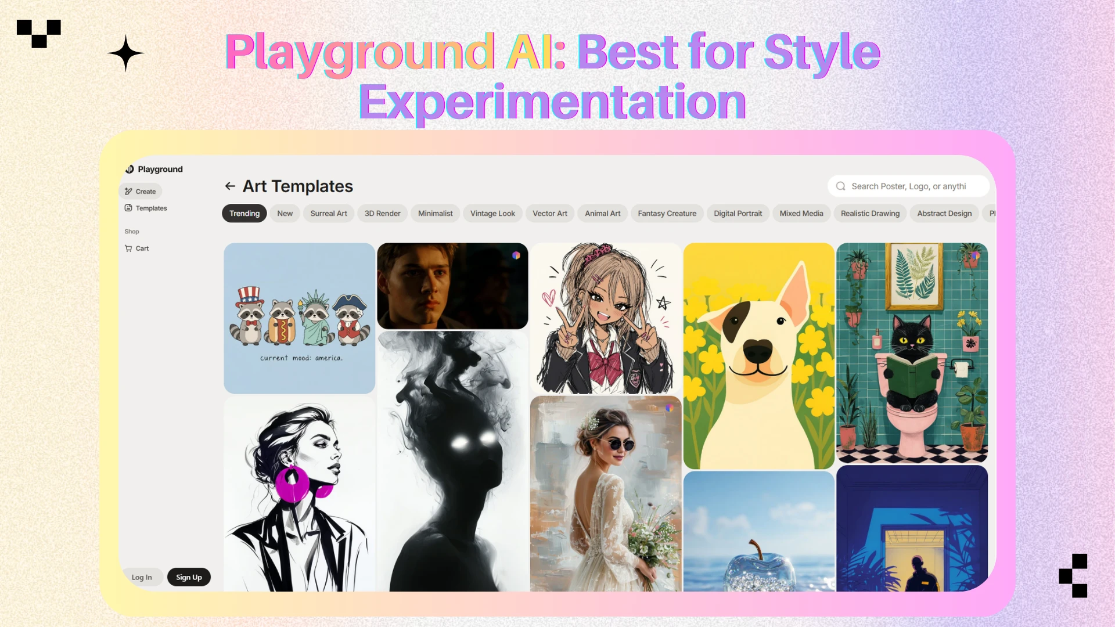1115x627 pixels.
Task: Click the Cart shopping icon
Action: [128, 248]
